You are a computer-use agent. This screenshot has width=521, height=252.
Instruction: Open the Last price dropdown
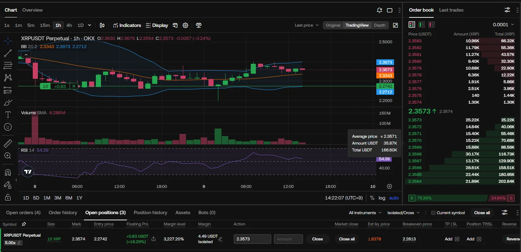(x=306, y=25)
